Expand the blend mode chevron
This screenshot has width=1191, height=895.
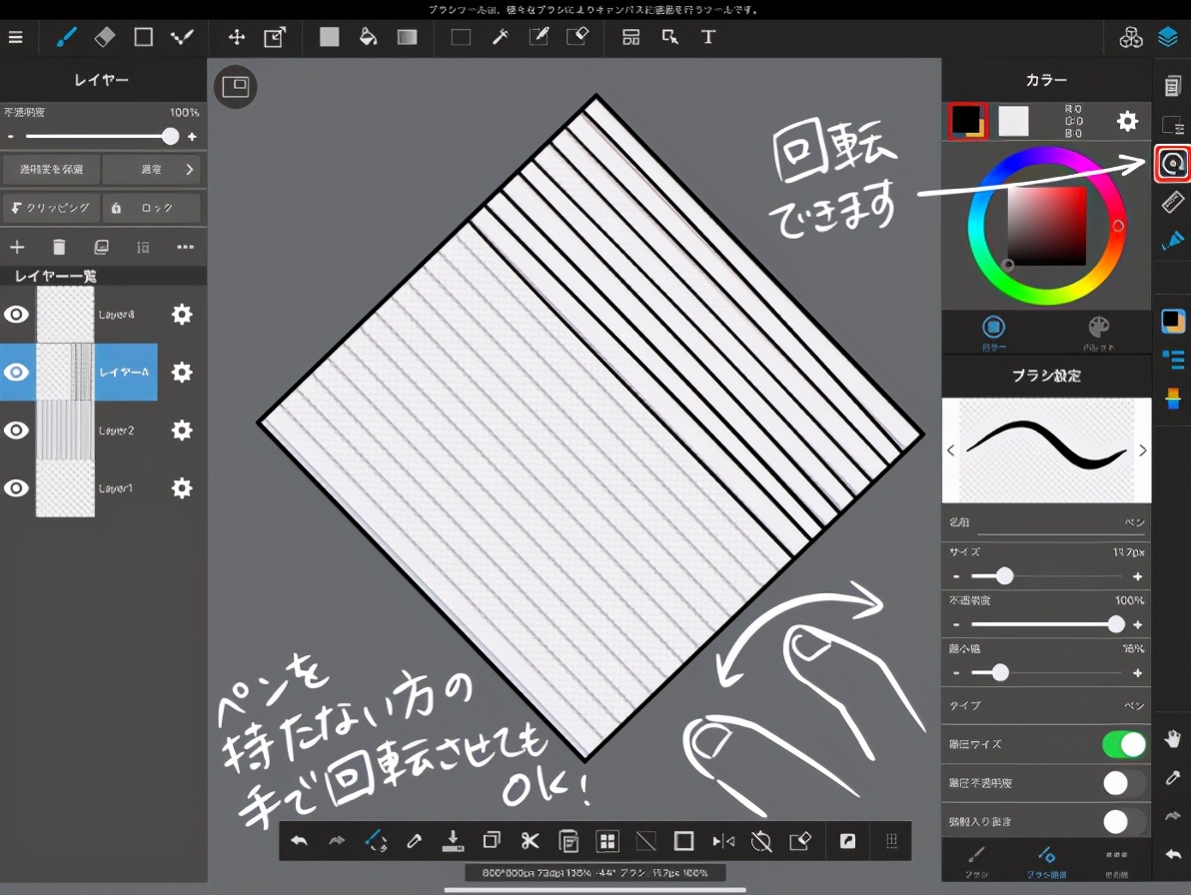(x=189, y=170)
